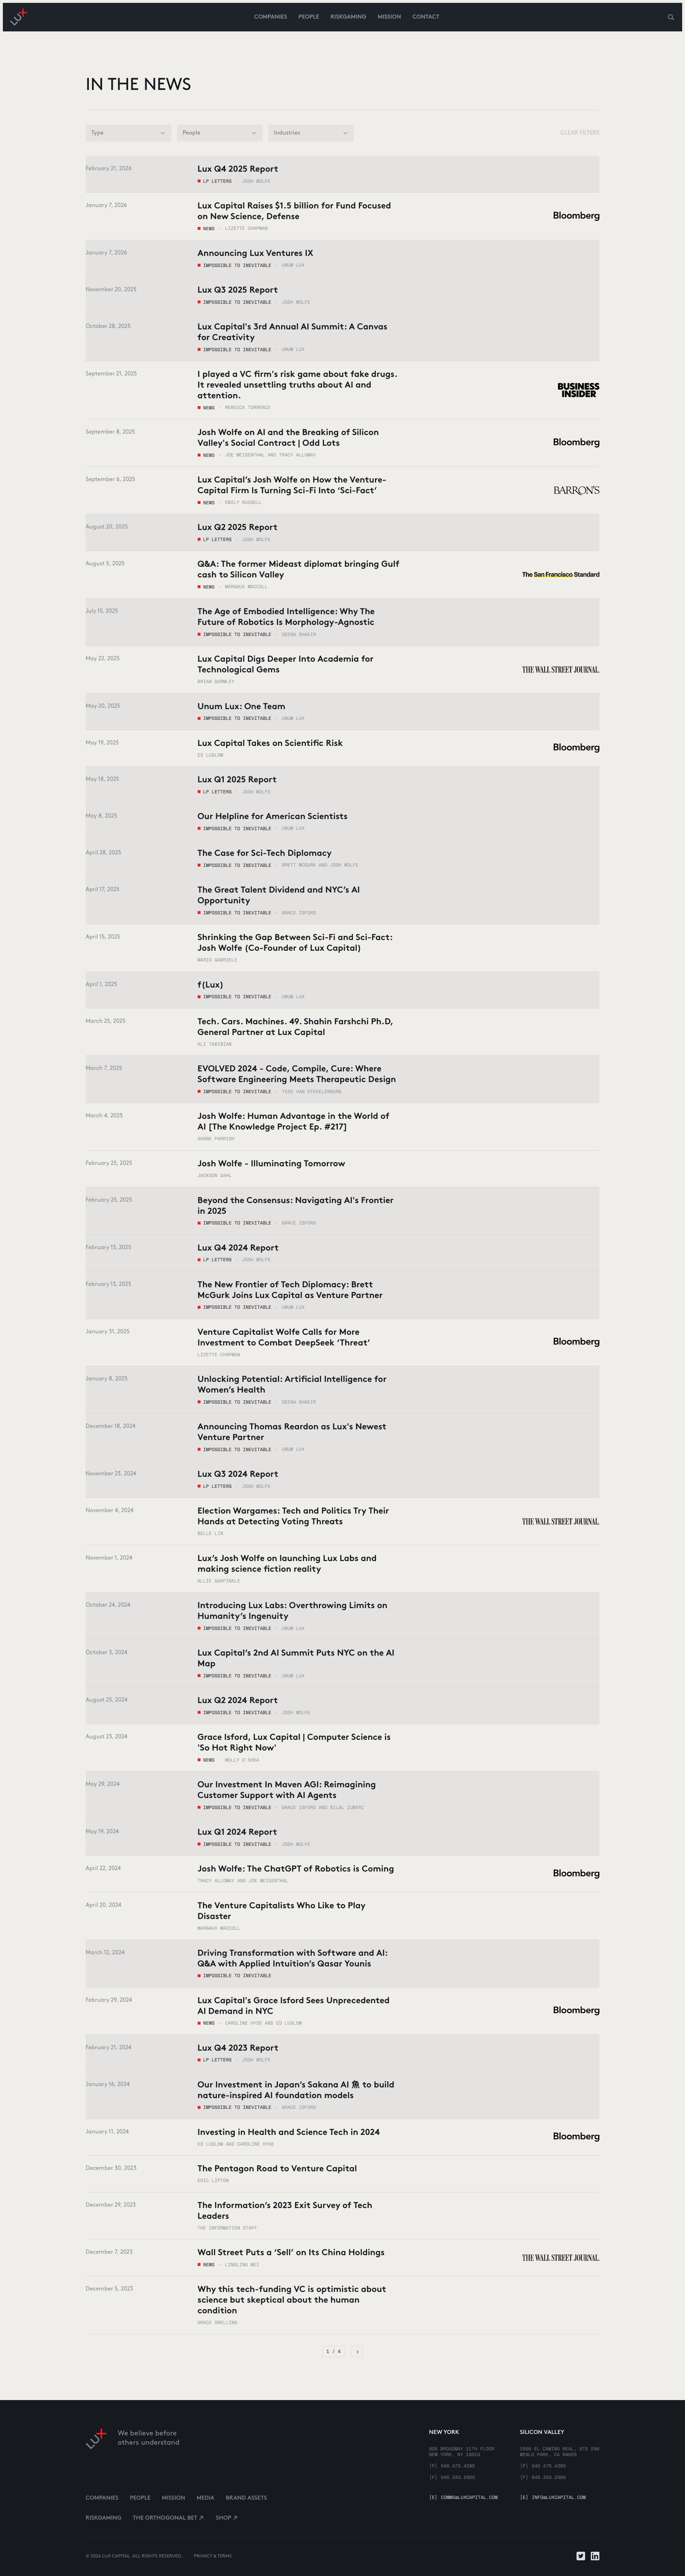Open the search magnifier icon

click(671, 17)
